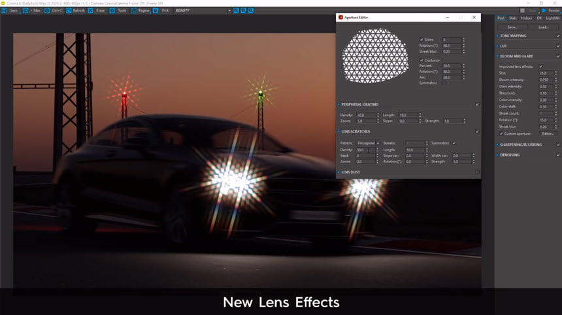The image size is (562, 315).
Task: Click the Color shift stepper arrows
Action: (x=556, y=106)
